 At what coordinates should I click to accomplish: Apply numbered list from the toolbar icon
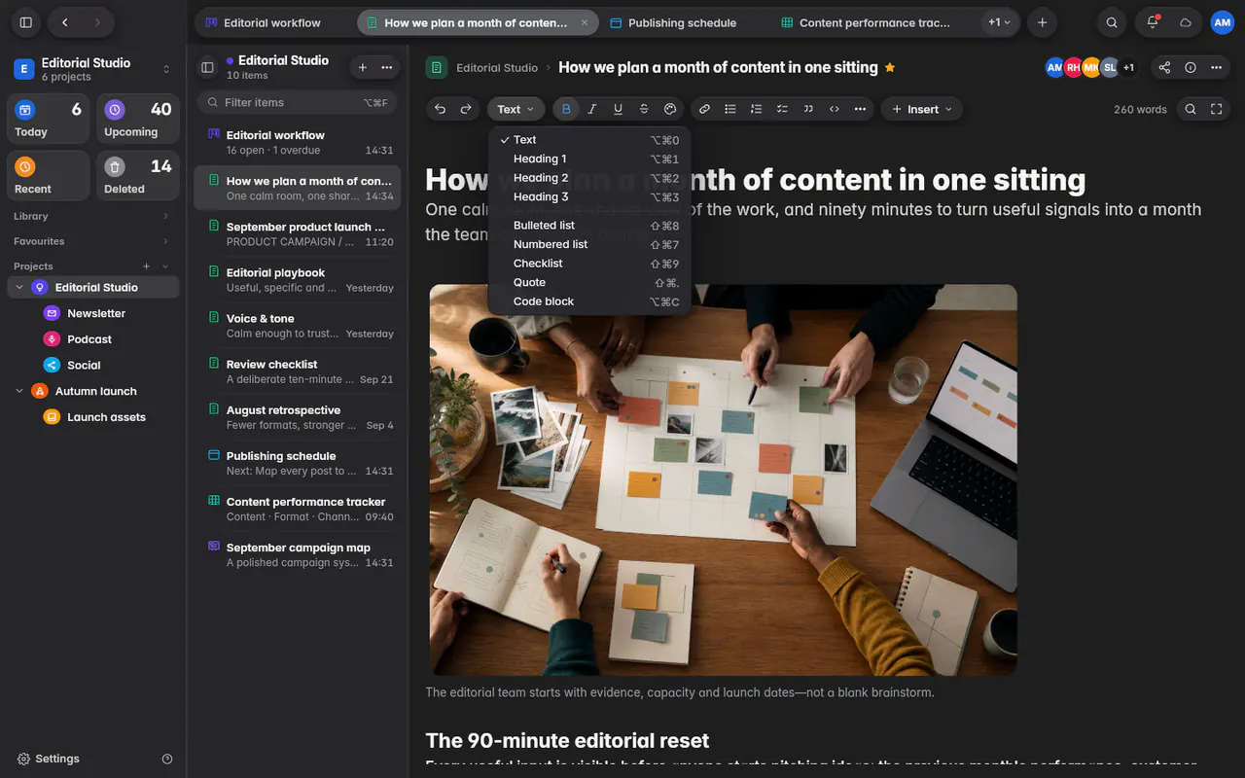coord(756,109)
